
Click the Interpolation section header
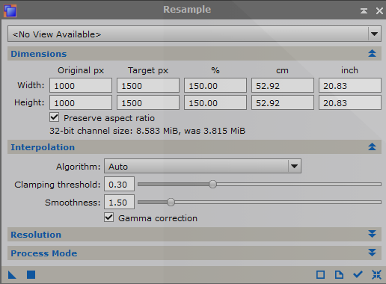(194, 147)
